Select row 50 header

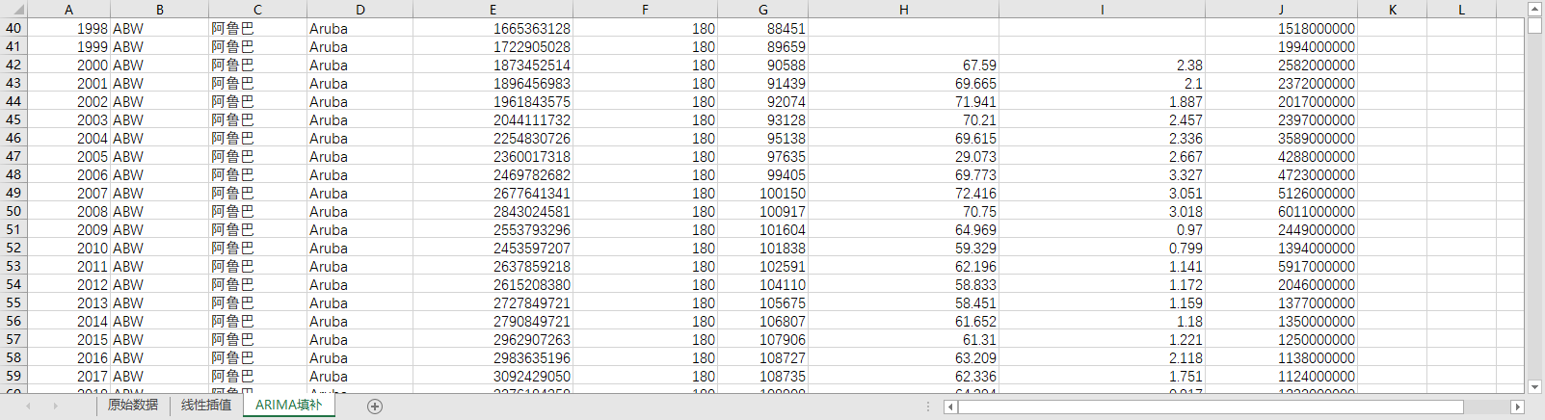pyautogui.click(x=13, y=212)
